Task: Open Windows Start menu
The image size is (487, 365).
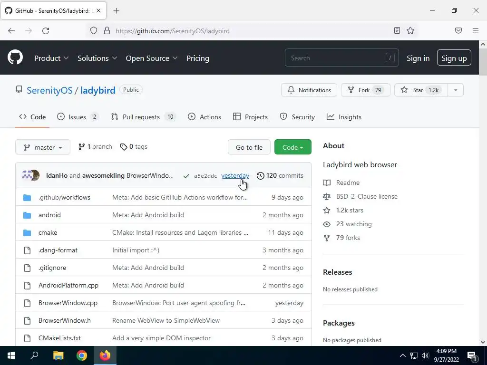Action: [11, 355]
